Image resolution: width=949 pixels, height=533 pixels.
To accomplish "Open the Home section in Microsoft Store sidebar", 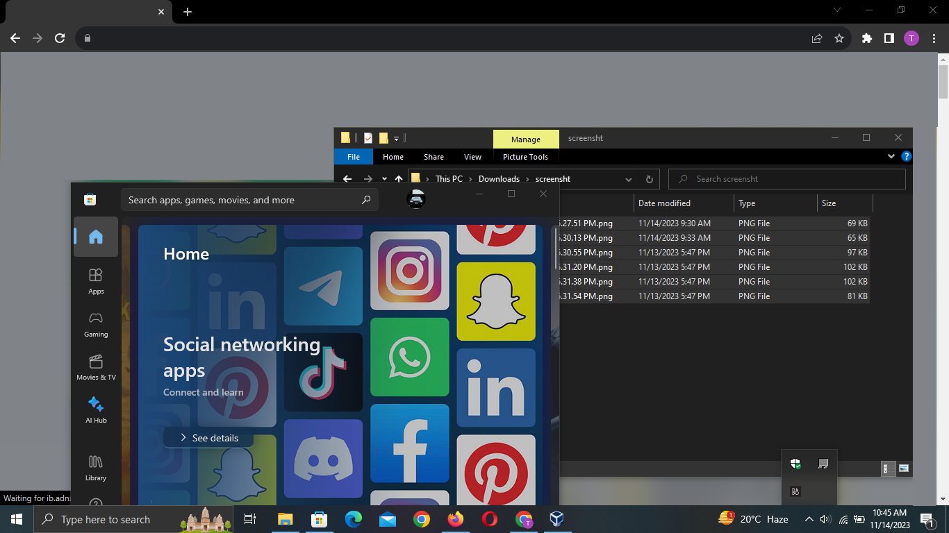I will 96,237.
